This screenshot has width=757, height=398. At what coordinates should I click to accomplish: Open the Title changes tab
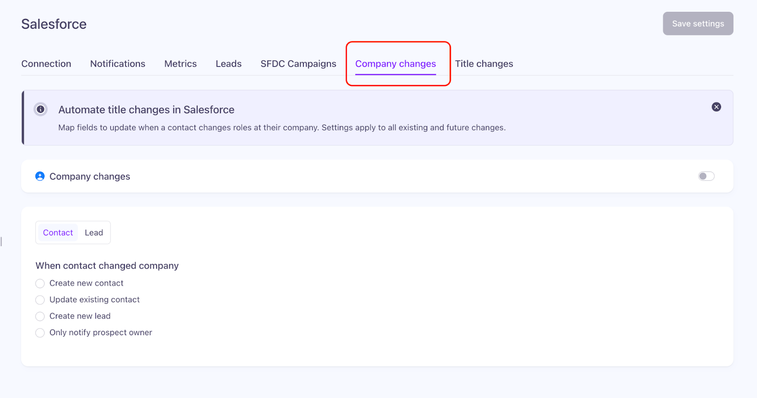pyautogui.click(x=484, y=64)
